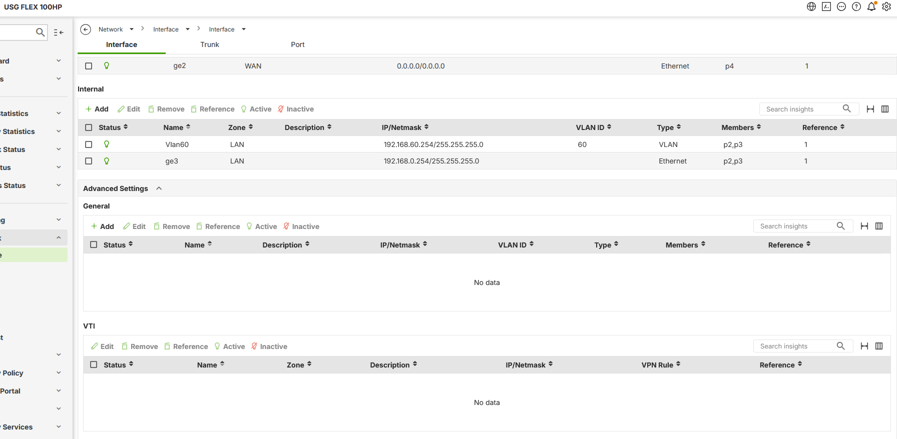
Task: Click Edit in the VTI toolbar
Action: [103, 346]
